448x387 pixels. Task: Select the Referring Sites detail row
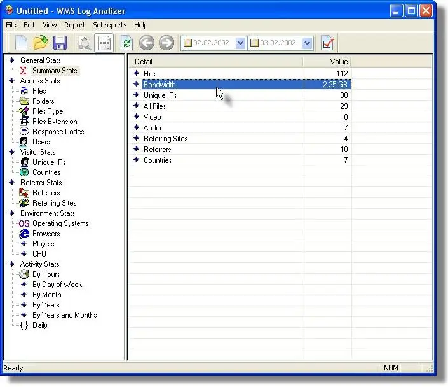241,139
